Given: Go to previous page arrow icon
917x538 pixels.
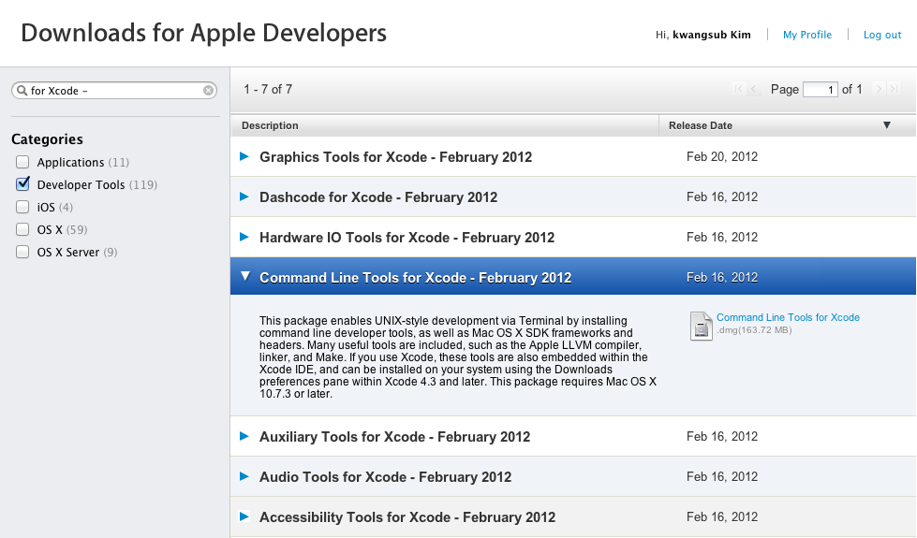Looking at the screenshot, I should (x=753, y=89).
